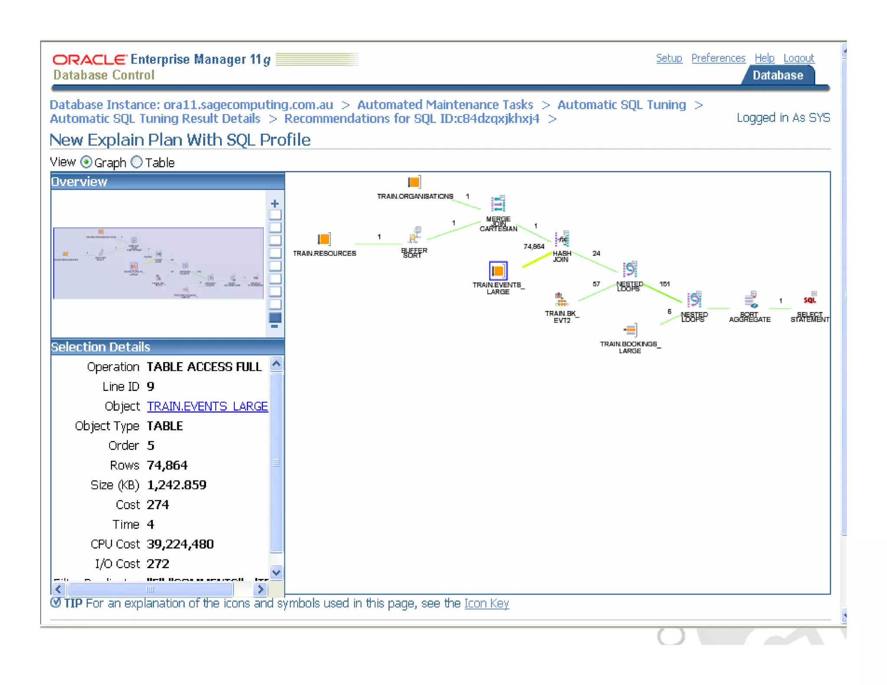887x685 pixels.
Task: Select the HASH JOIN node icon
Action: (x=562, y=239)
